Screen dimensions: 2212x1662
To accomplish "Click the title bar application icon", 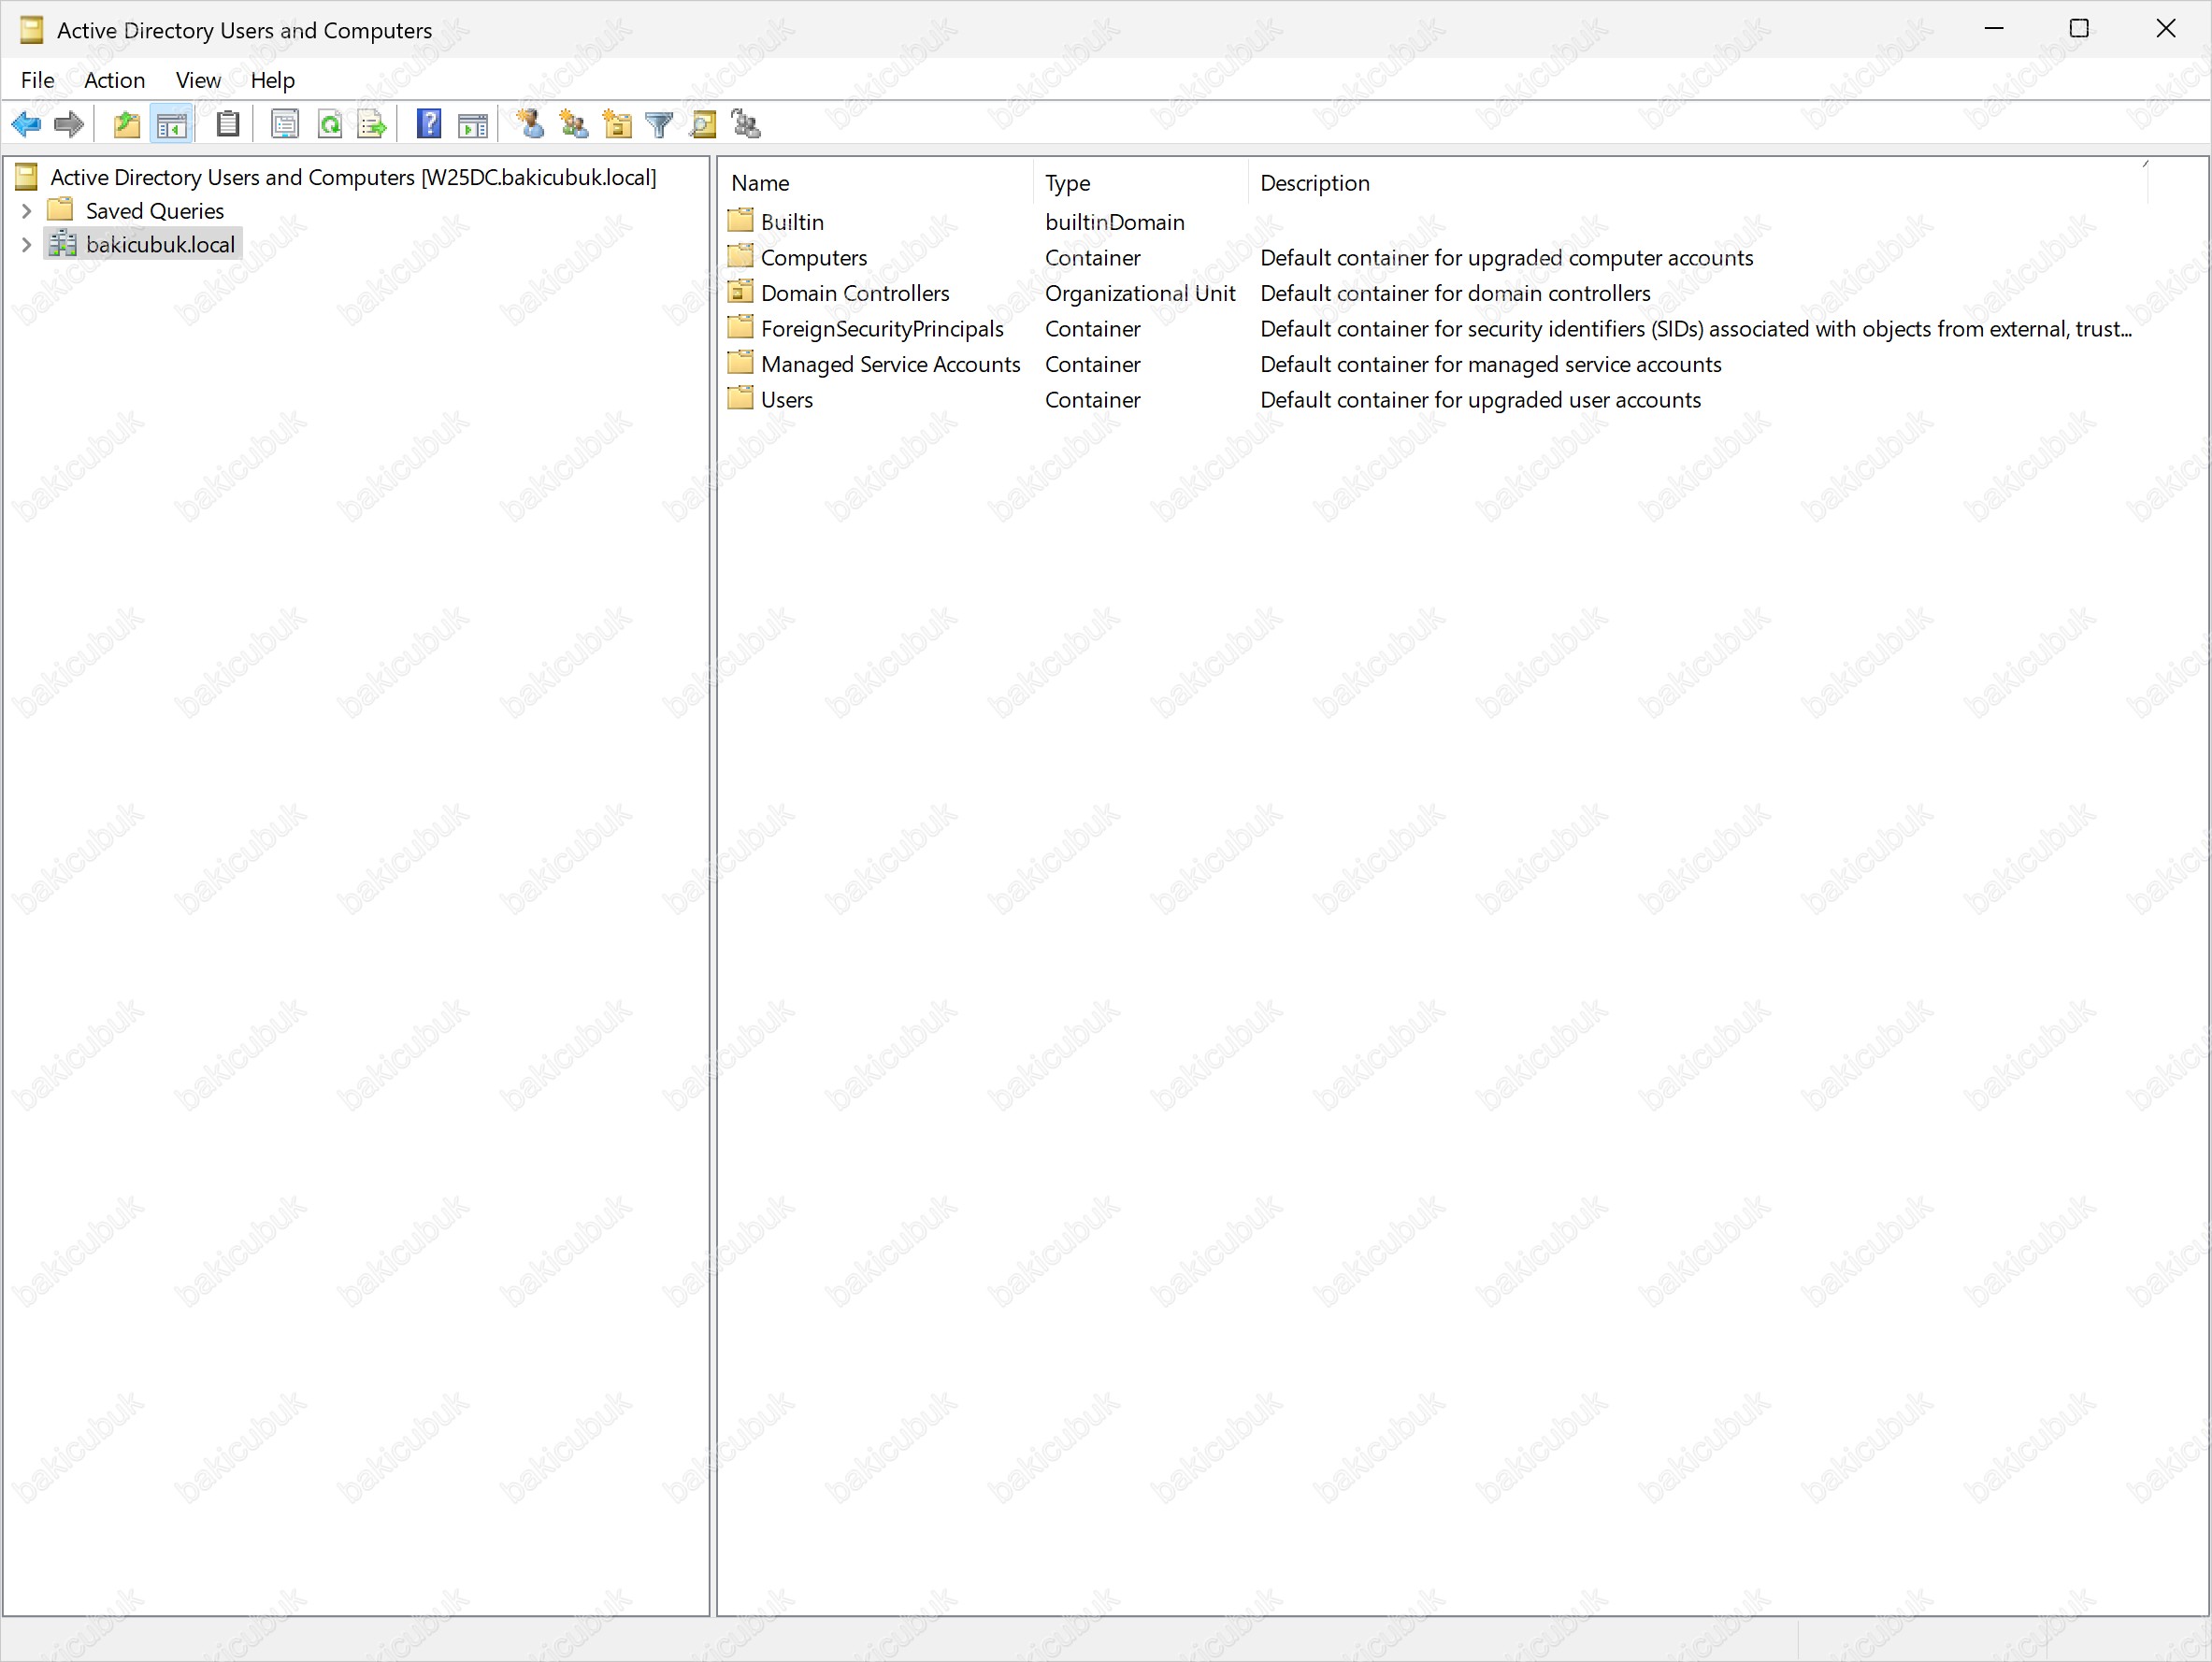I will (x=31, y=30).
